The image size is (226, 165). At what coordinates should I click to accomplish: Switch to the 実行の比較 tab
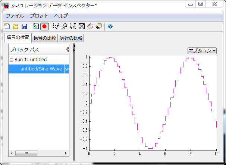pyautogui.click(x=71, y=38)
